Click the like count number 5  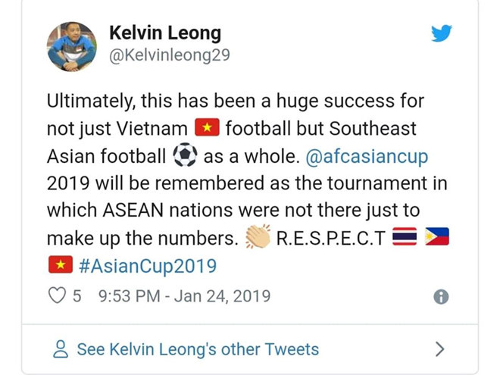click(77, 295)
